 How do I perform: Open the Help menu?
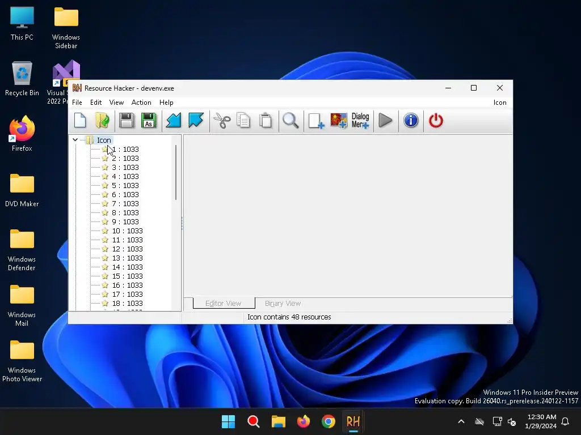coord(166,103)
